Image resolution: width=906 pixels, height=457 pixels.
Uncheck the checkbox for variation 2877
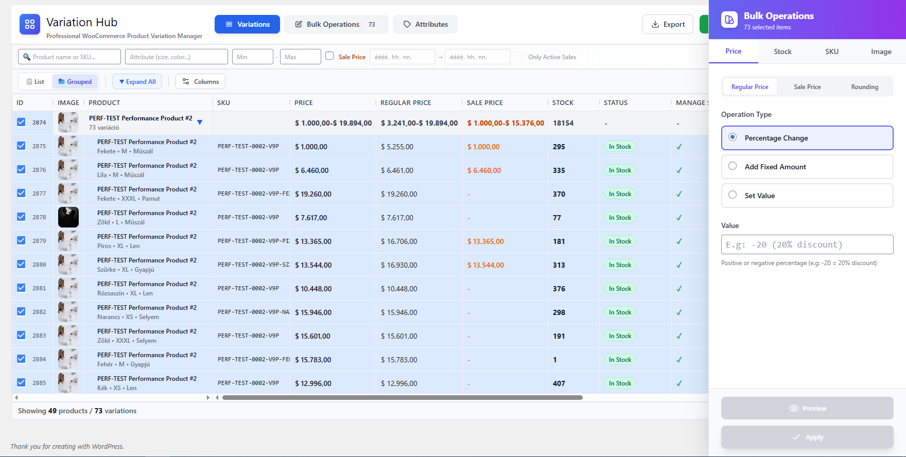pyautogui.click(x=21, y=193)
